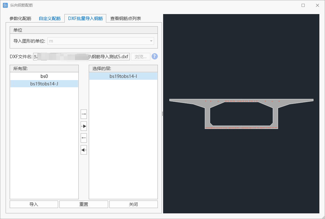This screenshot has height=219, width=325.
Task: Open the 查看钢筋点列表 tab
Action: tap(126, 18)
